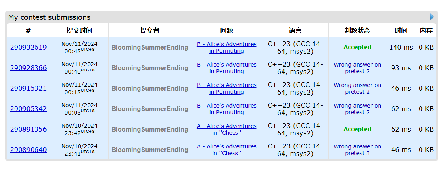Open submission 290905342

28,109
